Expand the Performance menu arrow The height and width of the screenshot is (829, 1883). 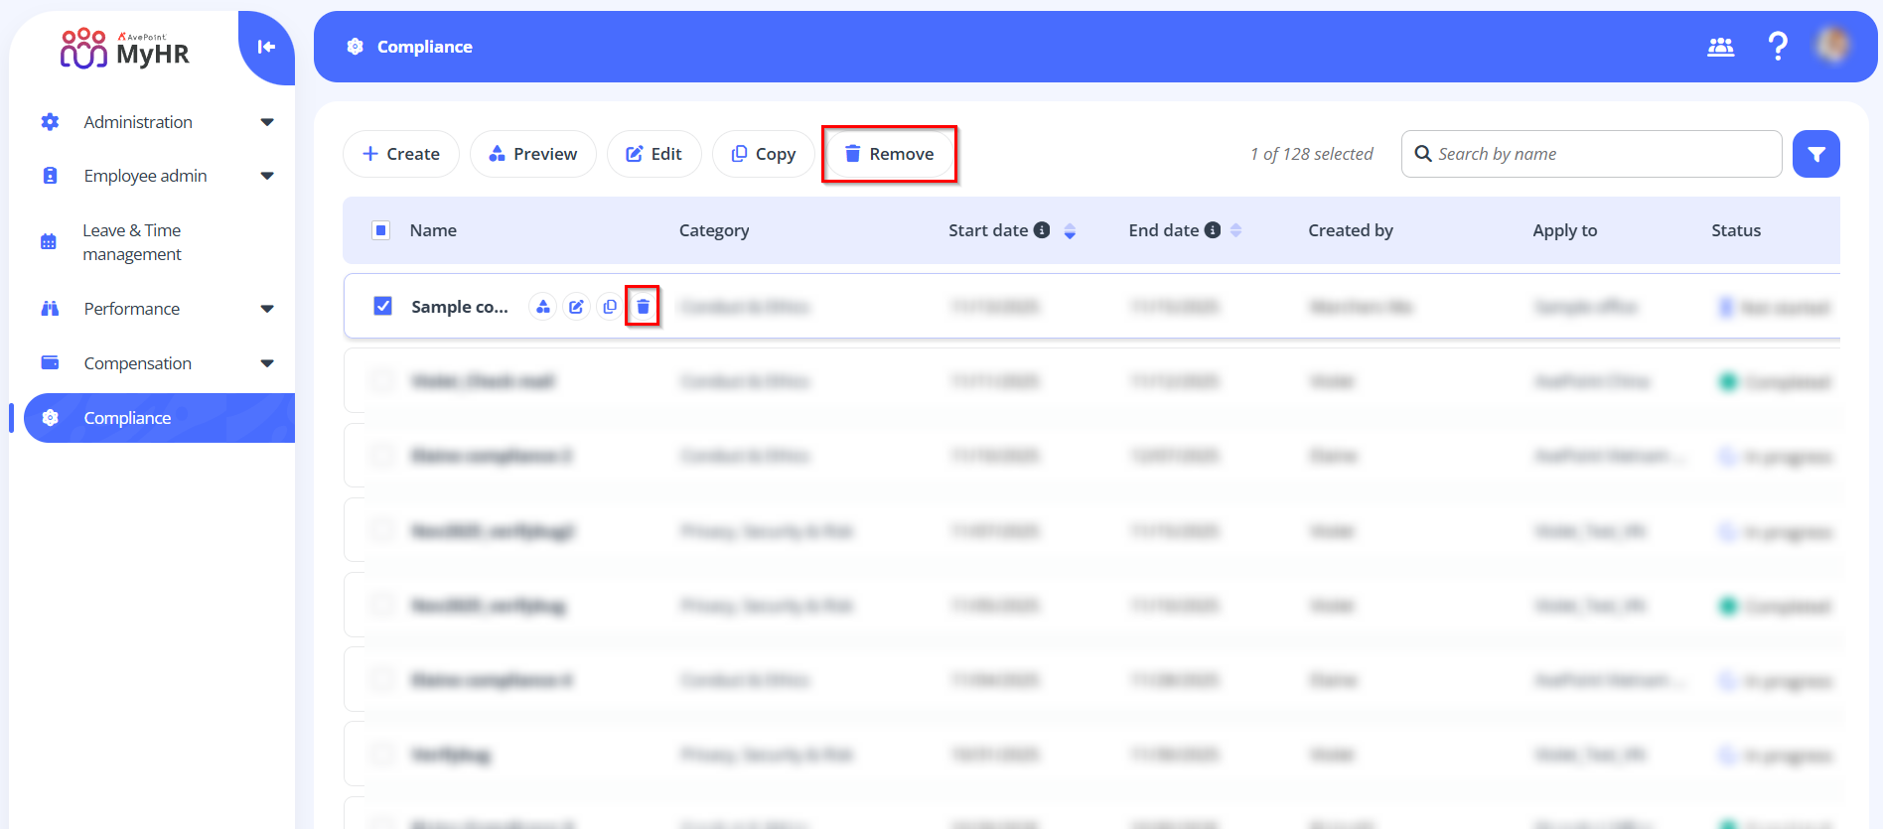pos(266,309)
